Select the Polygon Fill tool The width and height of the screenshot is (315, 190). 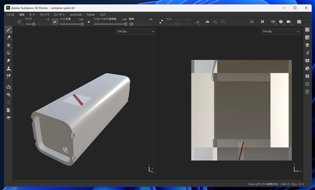pyautogui.click(x=8, y=53)
